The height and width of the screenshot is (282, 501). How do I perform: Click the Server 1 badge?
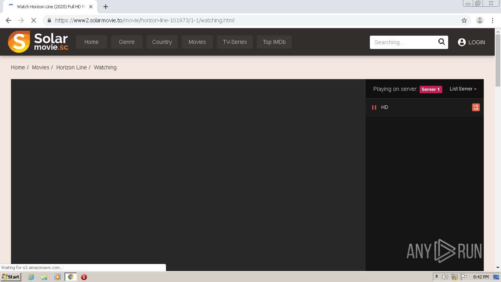pos(431,89)
